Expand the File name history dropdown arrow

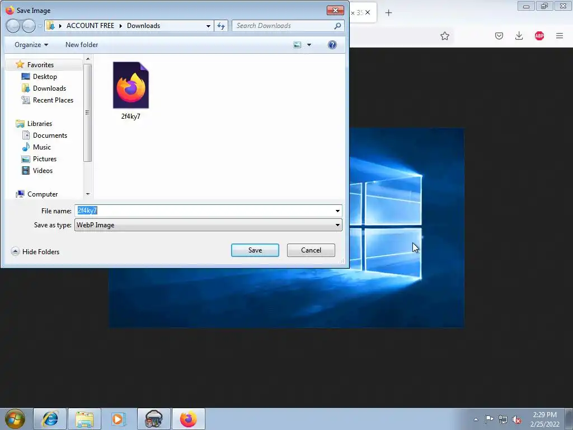[337, 211]
